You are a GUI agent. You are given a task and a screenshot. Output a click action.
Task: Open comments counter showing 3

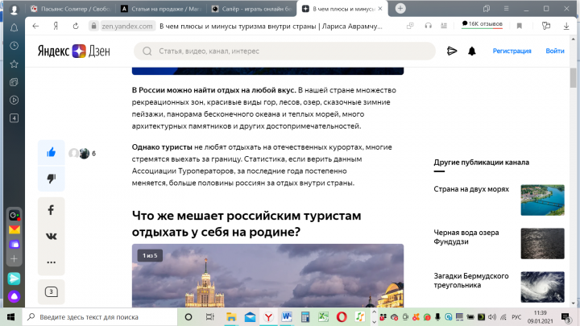[51, 292]
